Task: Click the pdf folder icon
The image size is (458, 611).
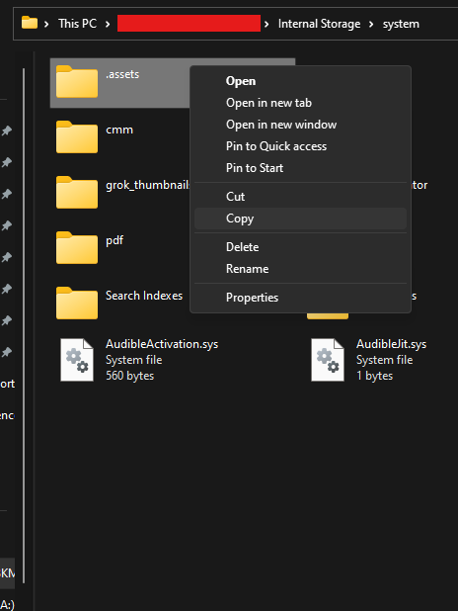Action: 77,247
